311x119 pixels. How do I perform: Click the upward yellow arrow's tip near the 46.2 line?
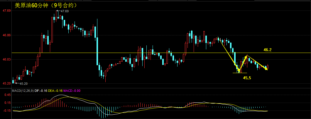[x=247, y=55]
